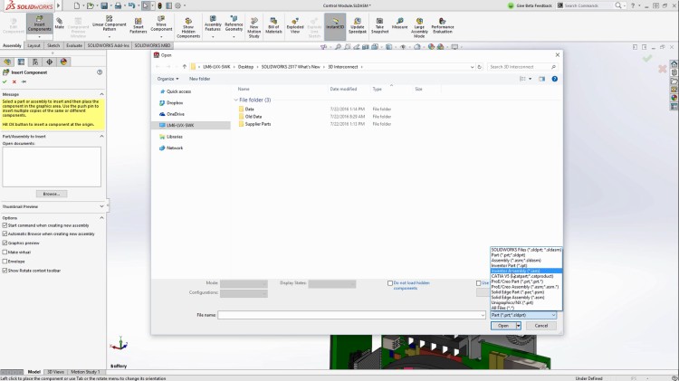Click the Rebuild traffic light icon
The width and height of the screenshot is (679, 381).
click(x=159, y=5)
